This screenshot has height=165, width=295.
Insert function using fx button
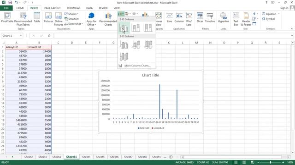coord(49,36)
